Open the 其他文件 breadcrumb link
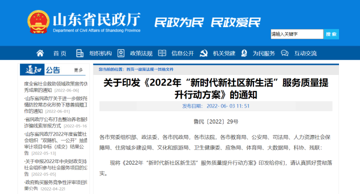The image size is (360, 194). click(x=165, y=69)
